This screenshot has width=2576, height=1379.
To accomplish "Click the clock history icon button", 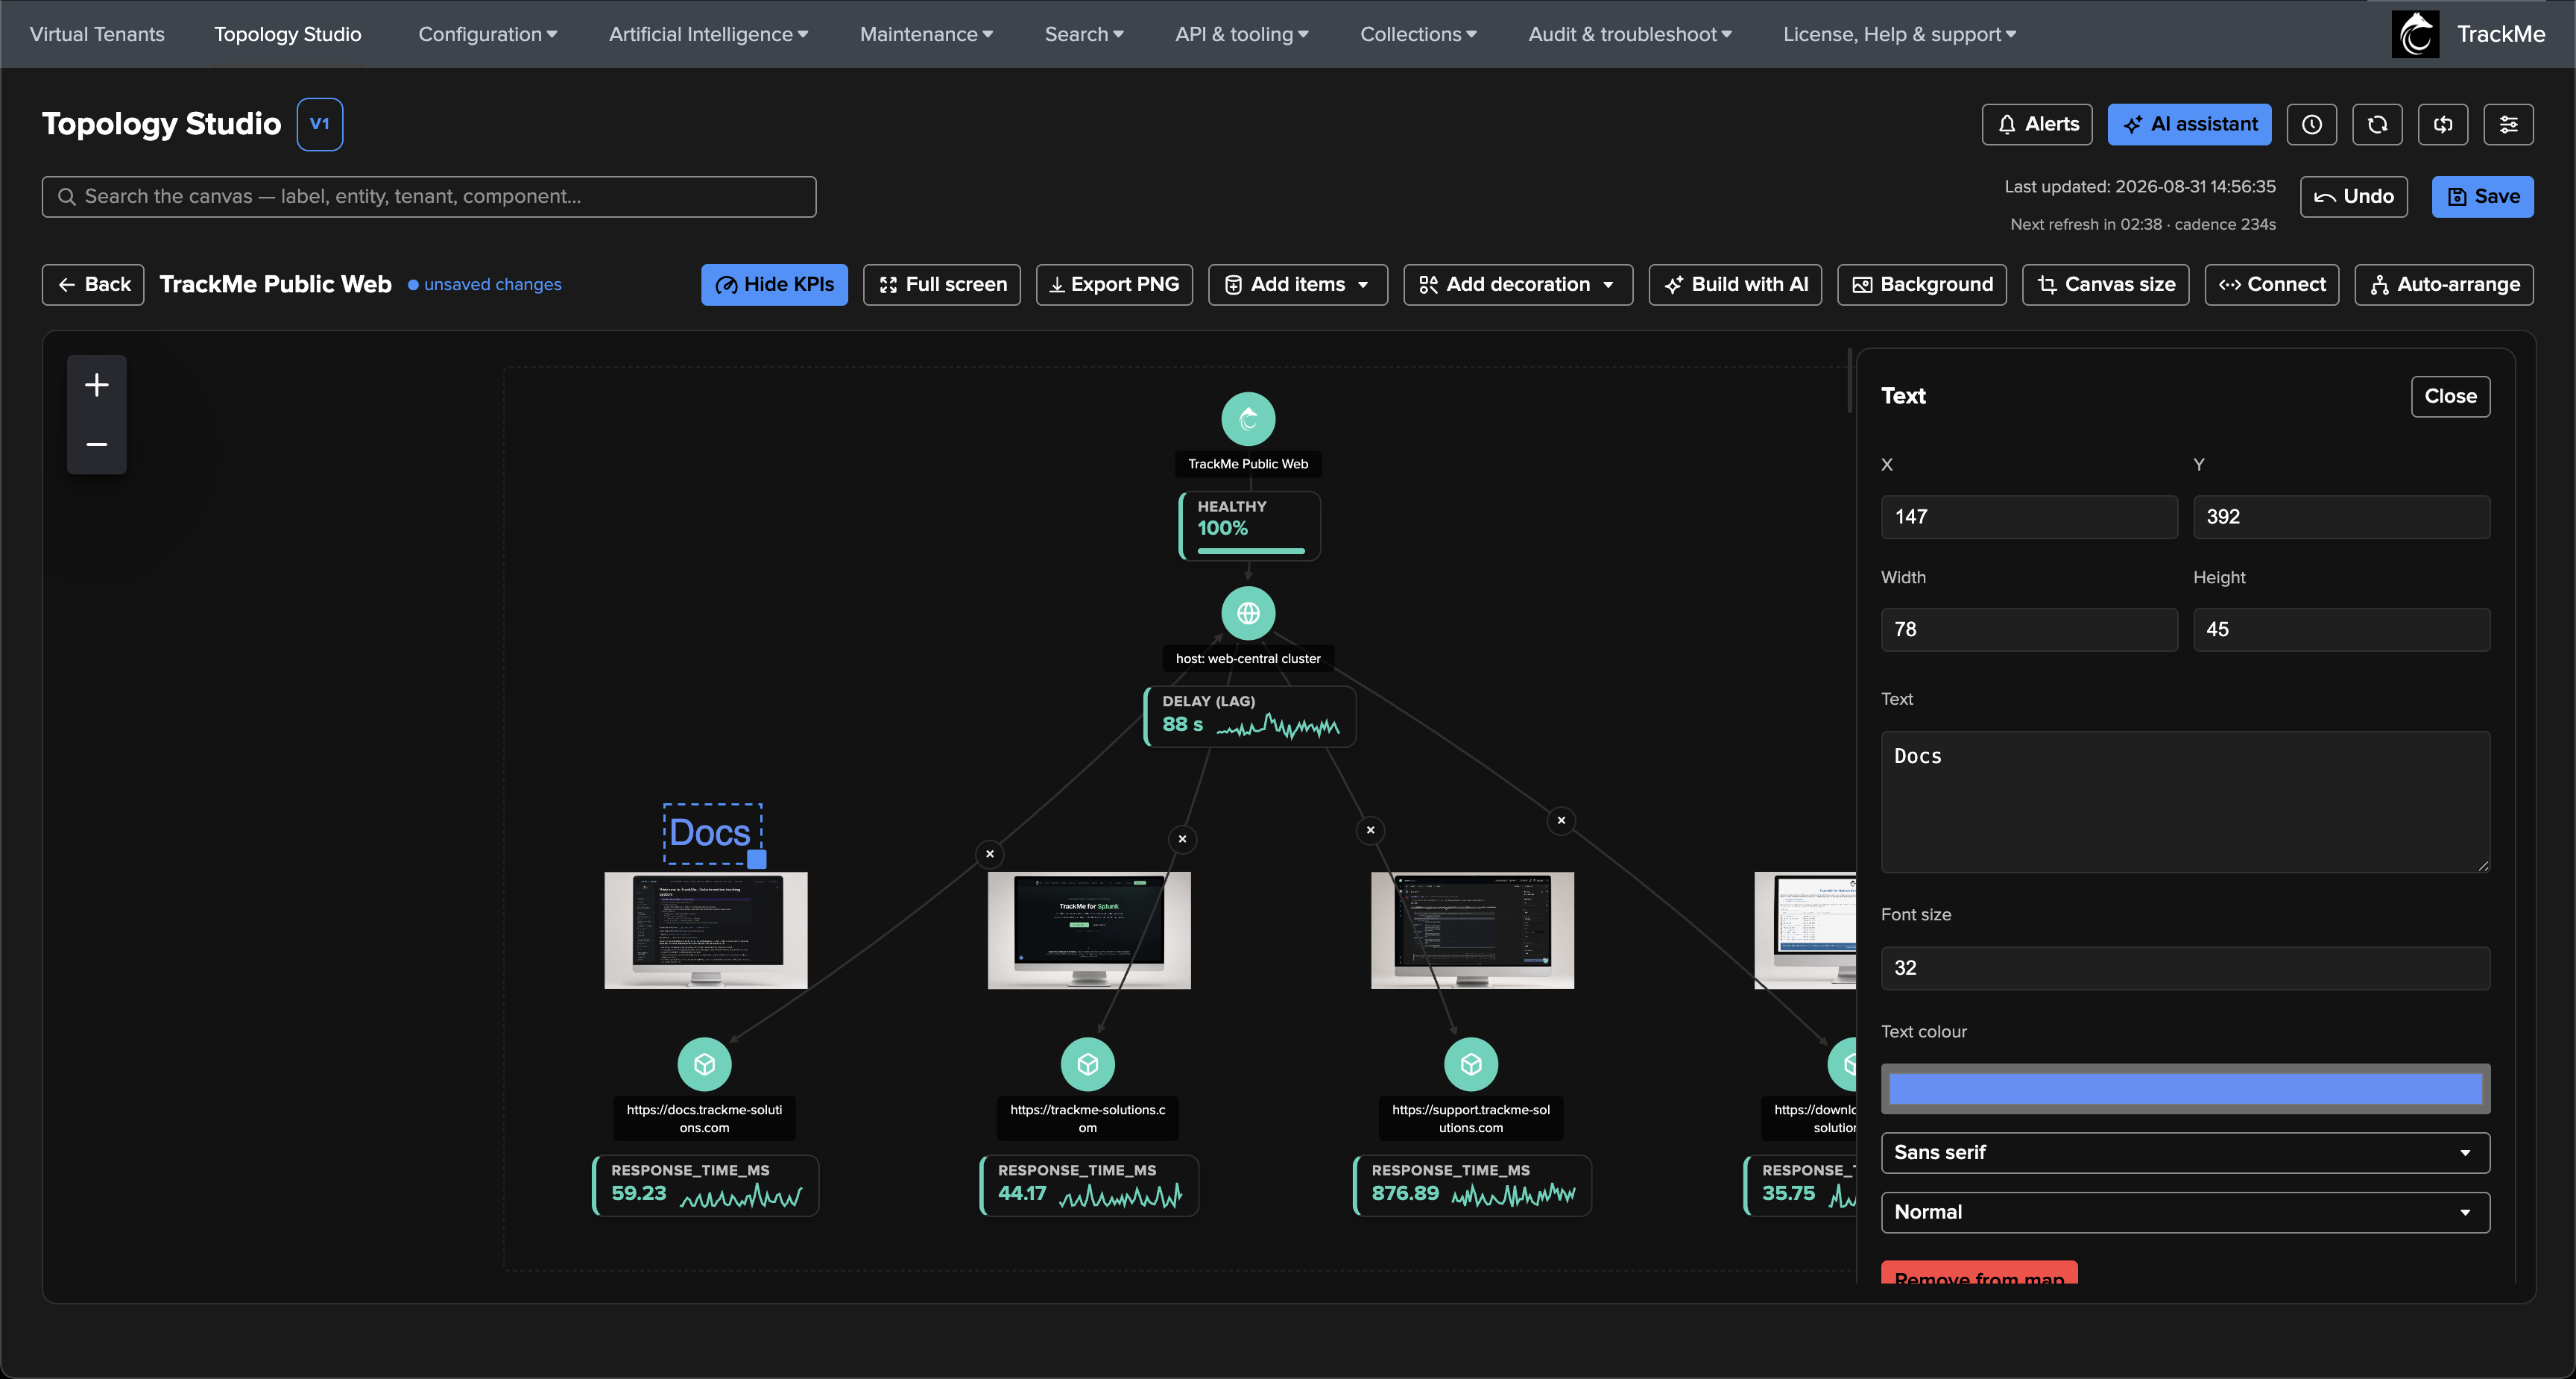I will pyautogui.click(x=2311, y=124).
